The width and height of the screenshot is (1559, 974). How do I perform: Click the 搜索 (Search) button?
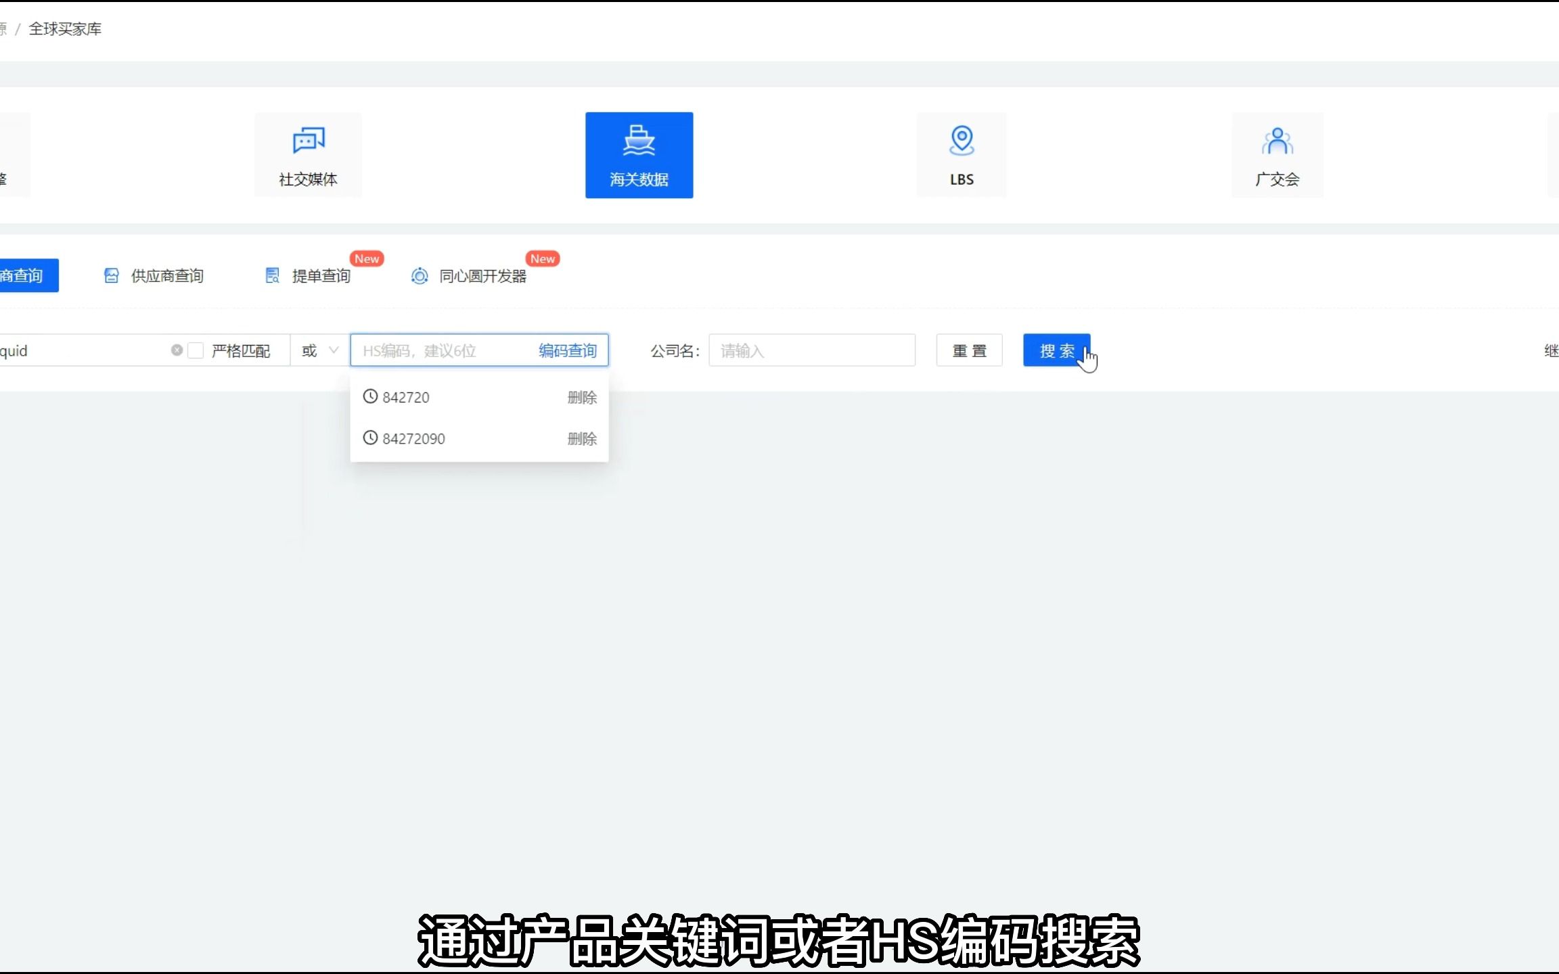(x=1055, y=350)
